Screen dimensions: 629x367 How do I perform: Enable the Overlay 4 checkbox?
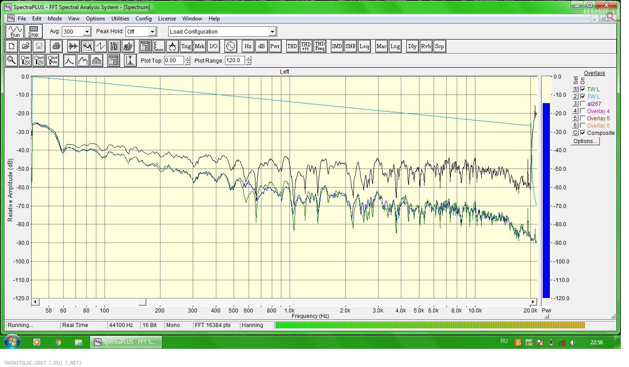point(583,111)
